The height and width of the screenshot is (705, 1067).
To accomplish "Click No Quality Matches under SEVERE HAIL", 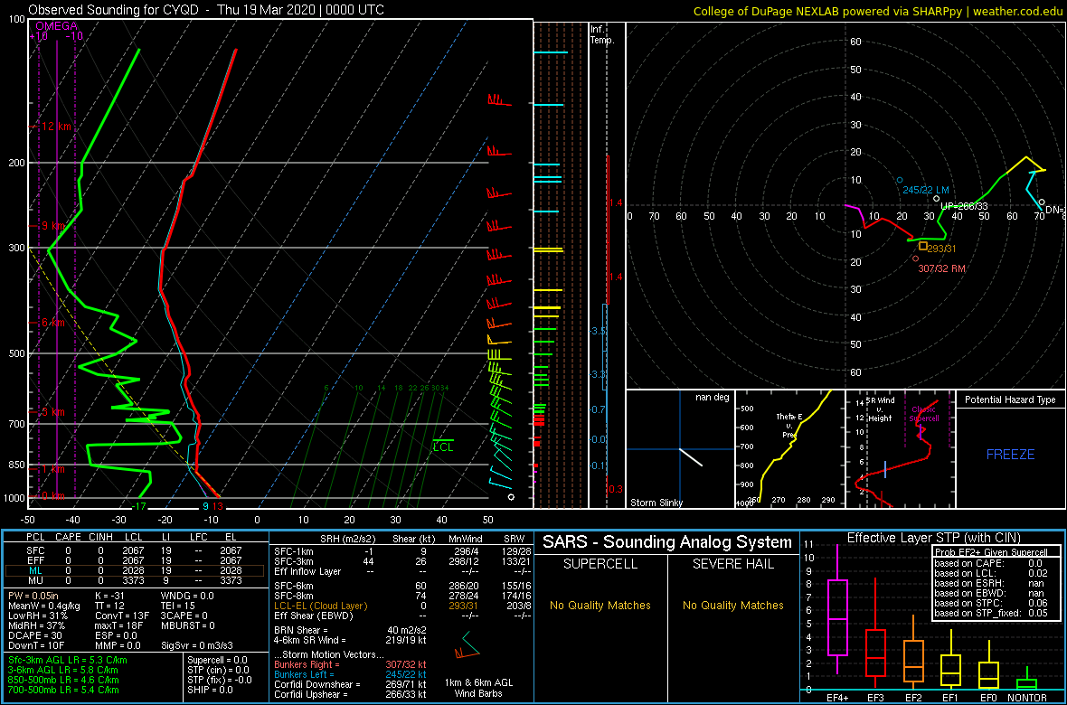I will (x=732, y=605).
